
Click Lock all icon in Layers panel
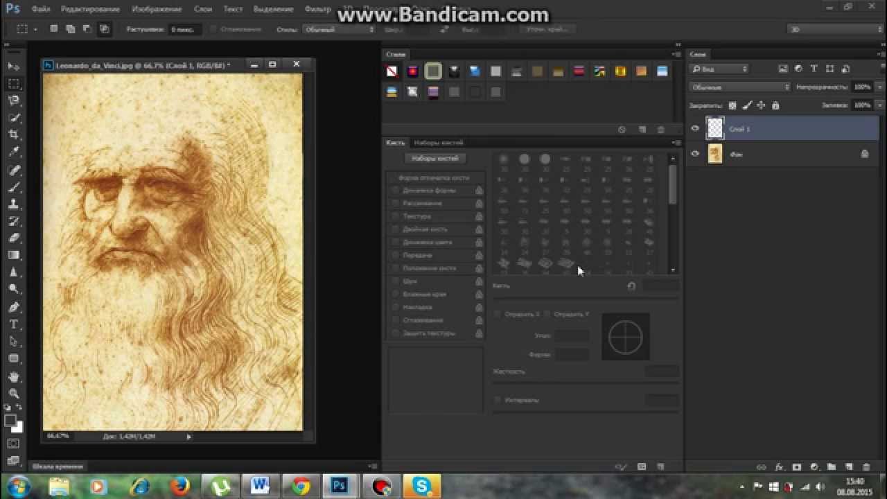pyautogui.click(x=775, y=105)
